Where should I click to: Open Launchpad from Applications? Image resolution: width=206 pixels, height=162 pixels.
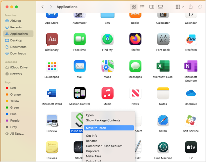(x=52, y=66)
